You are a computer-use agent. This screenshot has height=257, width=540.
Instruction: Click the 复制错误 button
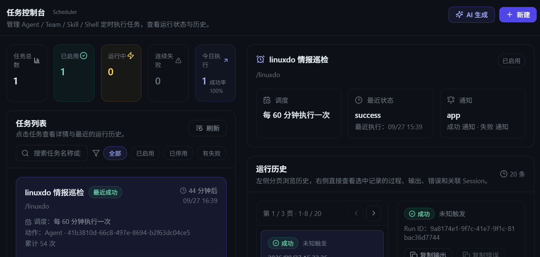pyautogui.click(x=480, y=253)
